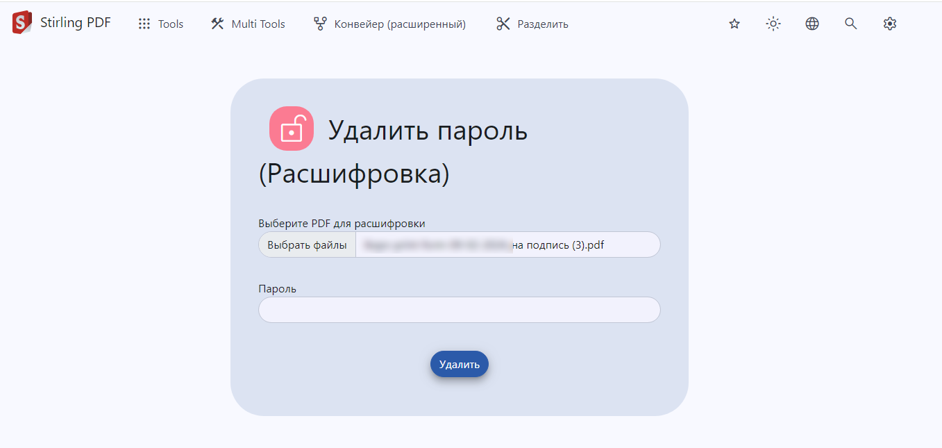942x448 pixels.
Task: Open favorites with the star icon
Action: click(x=734, y=24)
